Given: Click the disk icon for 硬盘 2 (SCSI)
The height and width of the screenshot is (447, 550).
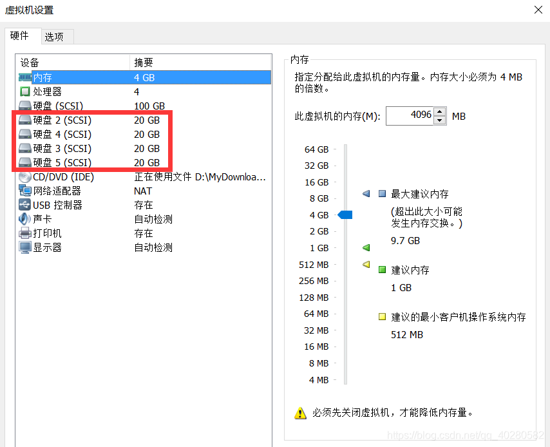Looking at the screenshot, I should [25, 120].
